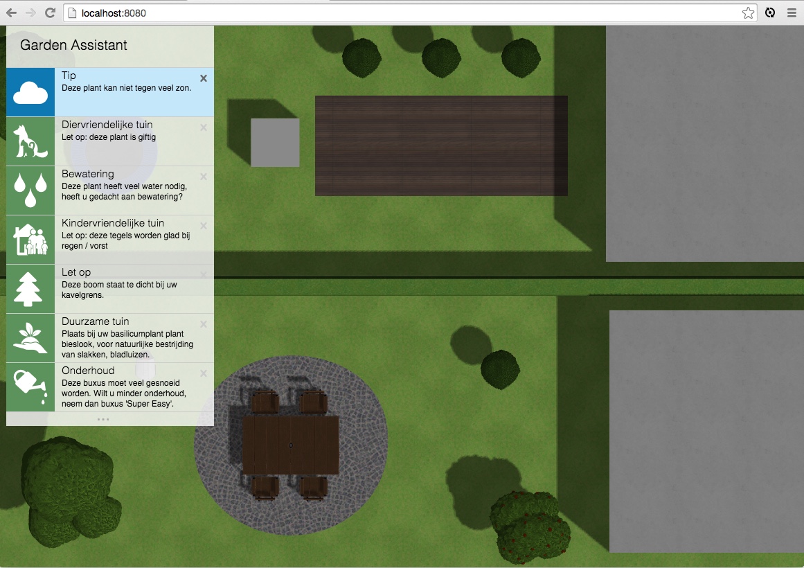Dismiss the Tip notification about too much sun

click(204, 78)
